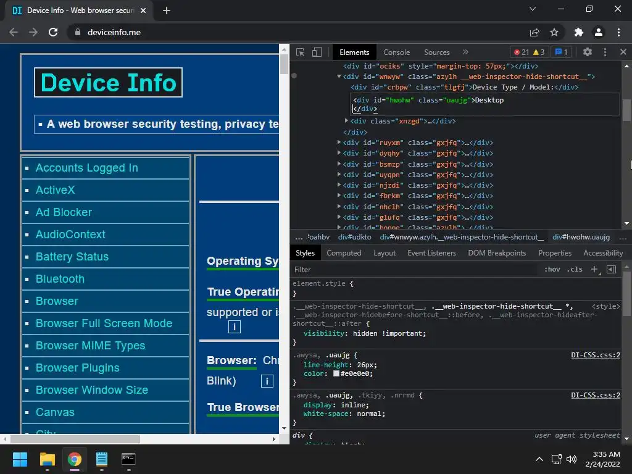This screenshot has width=632, height=474.
Task: Select the div#crbpw Device Type line
Action: pyautogui.click(x=464, y=87)
